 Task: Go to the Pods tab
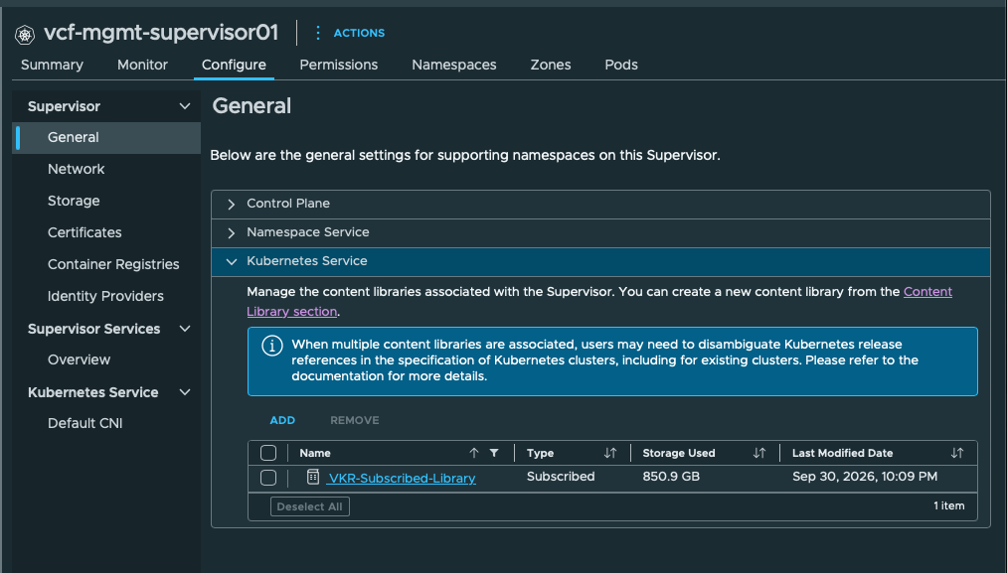[621, 65]
